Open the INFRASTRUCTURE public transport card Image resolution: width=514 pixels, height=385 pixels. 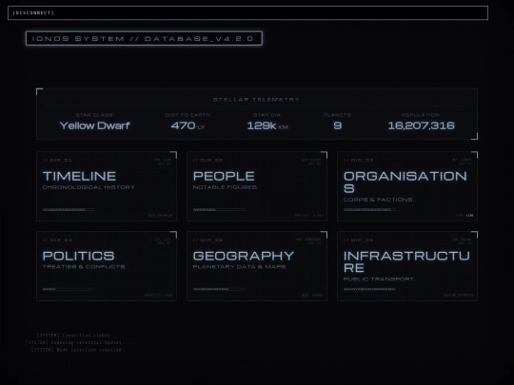click(x=407, y=266)
